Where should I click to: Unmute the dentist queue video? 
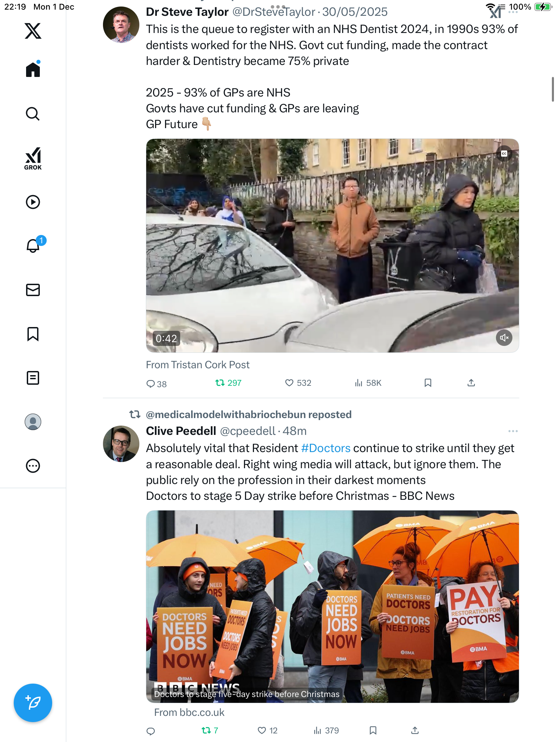[x=504, y=338]
